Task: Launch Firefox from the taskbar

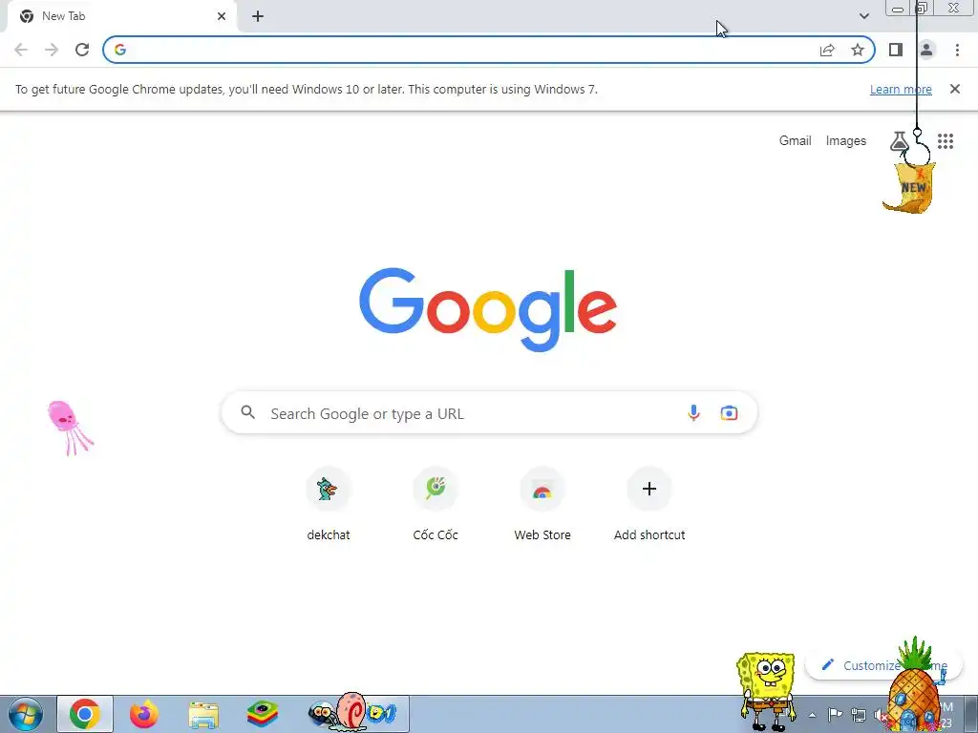Action: click(x=143, y=714)
